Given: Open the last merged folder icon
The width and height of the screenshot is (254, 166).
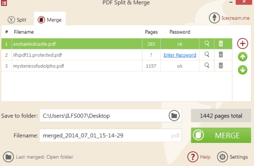Looking at the screenshot, I should point(8,157).
